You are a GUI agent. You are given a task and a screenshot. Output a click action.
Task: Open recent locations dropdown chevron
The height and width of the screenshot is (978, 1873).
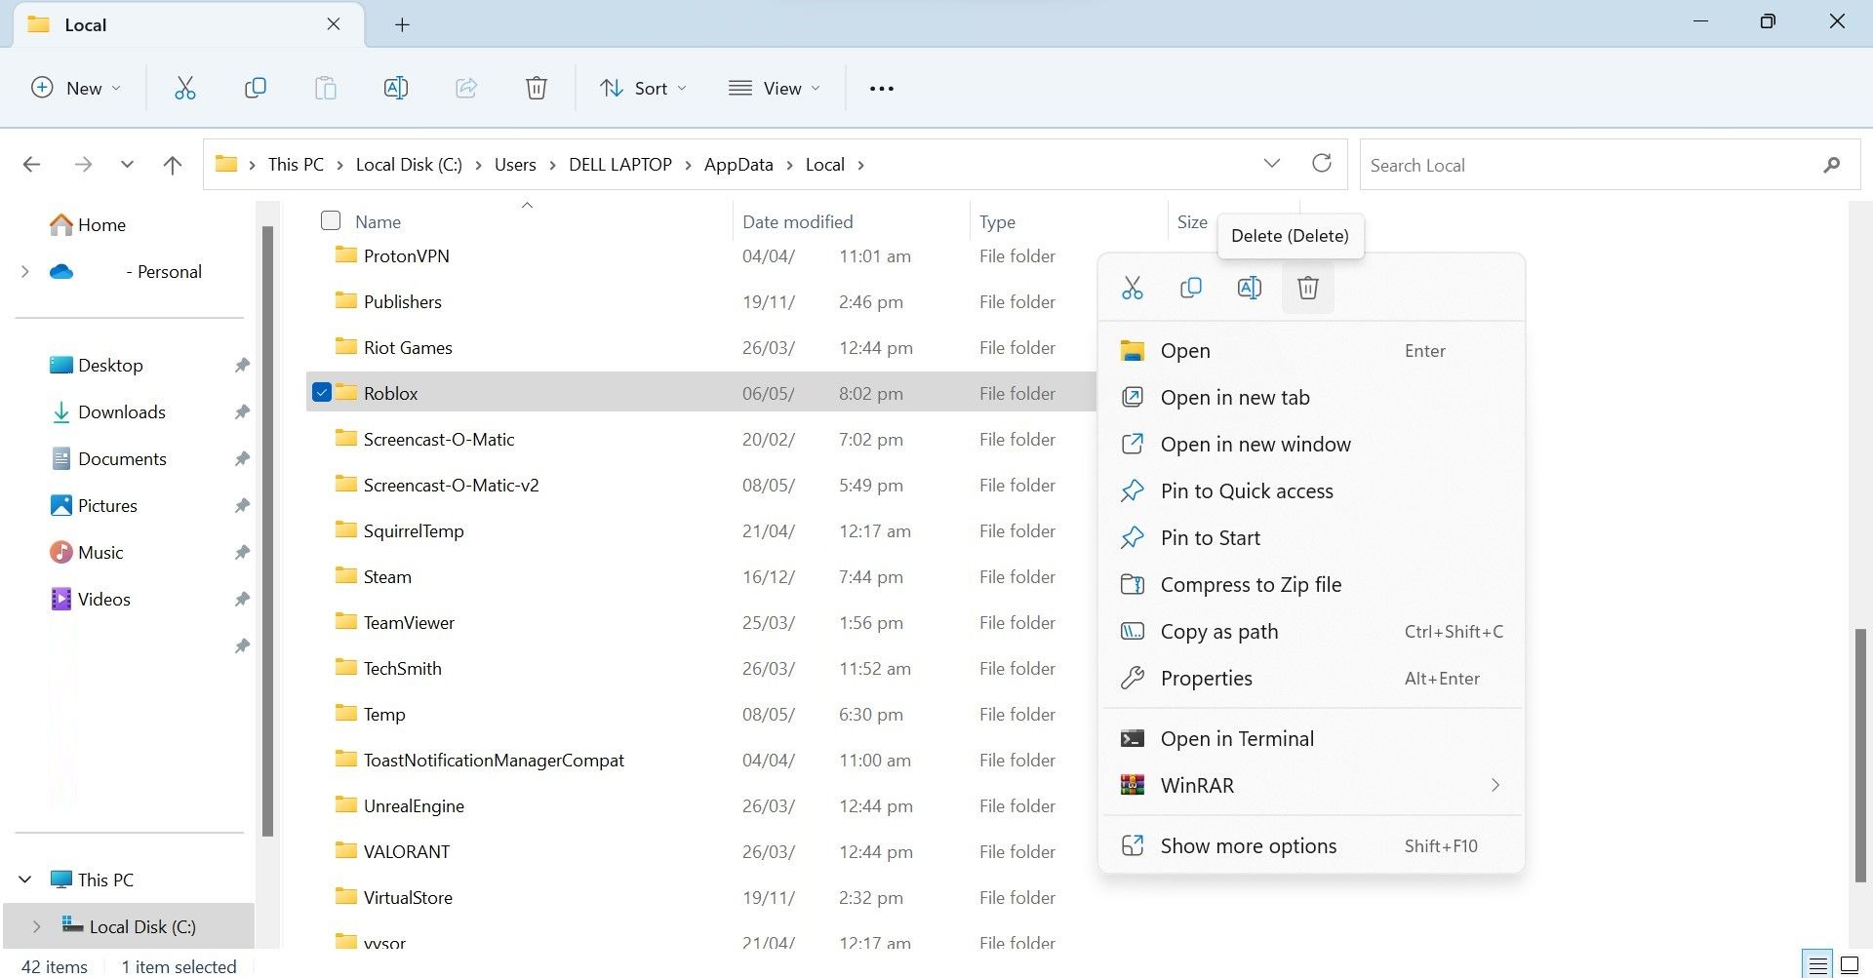[127, 165]
